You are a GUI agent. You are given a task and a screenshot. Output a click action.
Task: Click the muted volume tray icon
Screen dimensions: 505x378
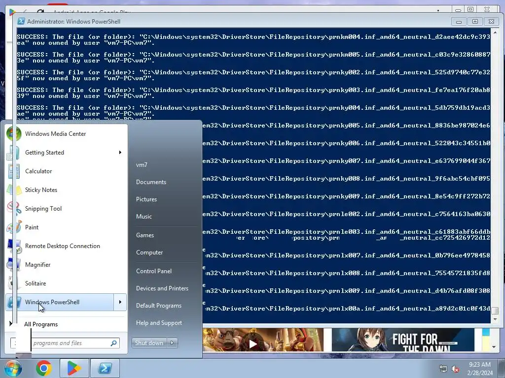click(x=455, y=369)
